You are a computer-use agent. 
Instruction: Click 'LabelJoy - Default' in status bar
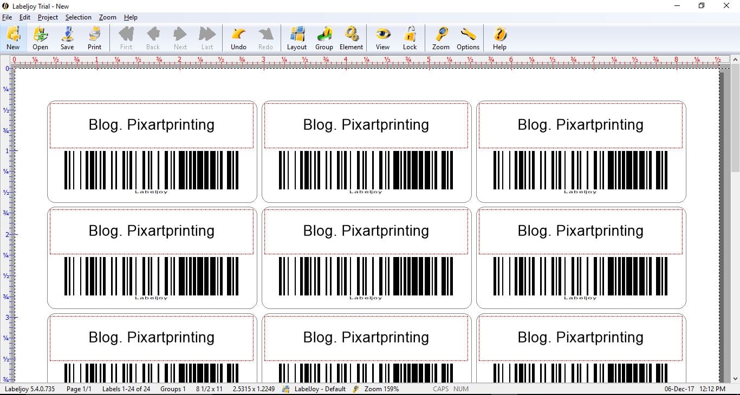320,389
